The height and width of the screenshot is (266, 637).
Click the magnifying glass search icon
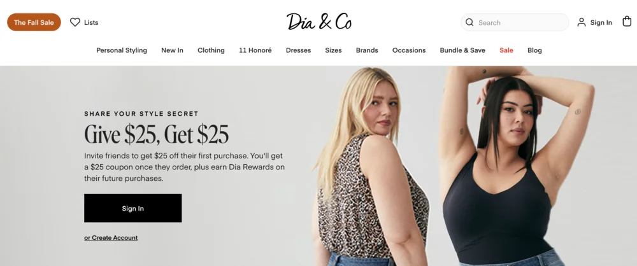(469, 22)
